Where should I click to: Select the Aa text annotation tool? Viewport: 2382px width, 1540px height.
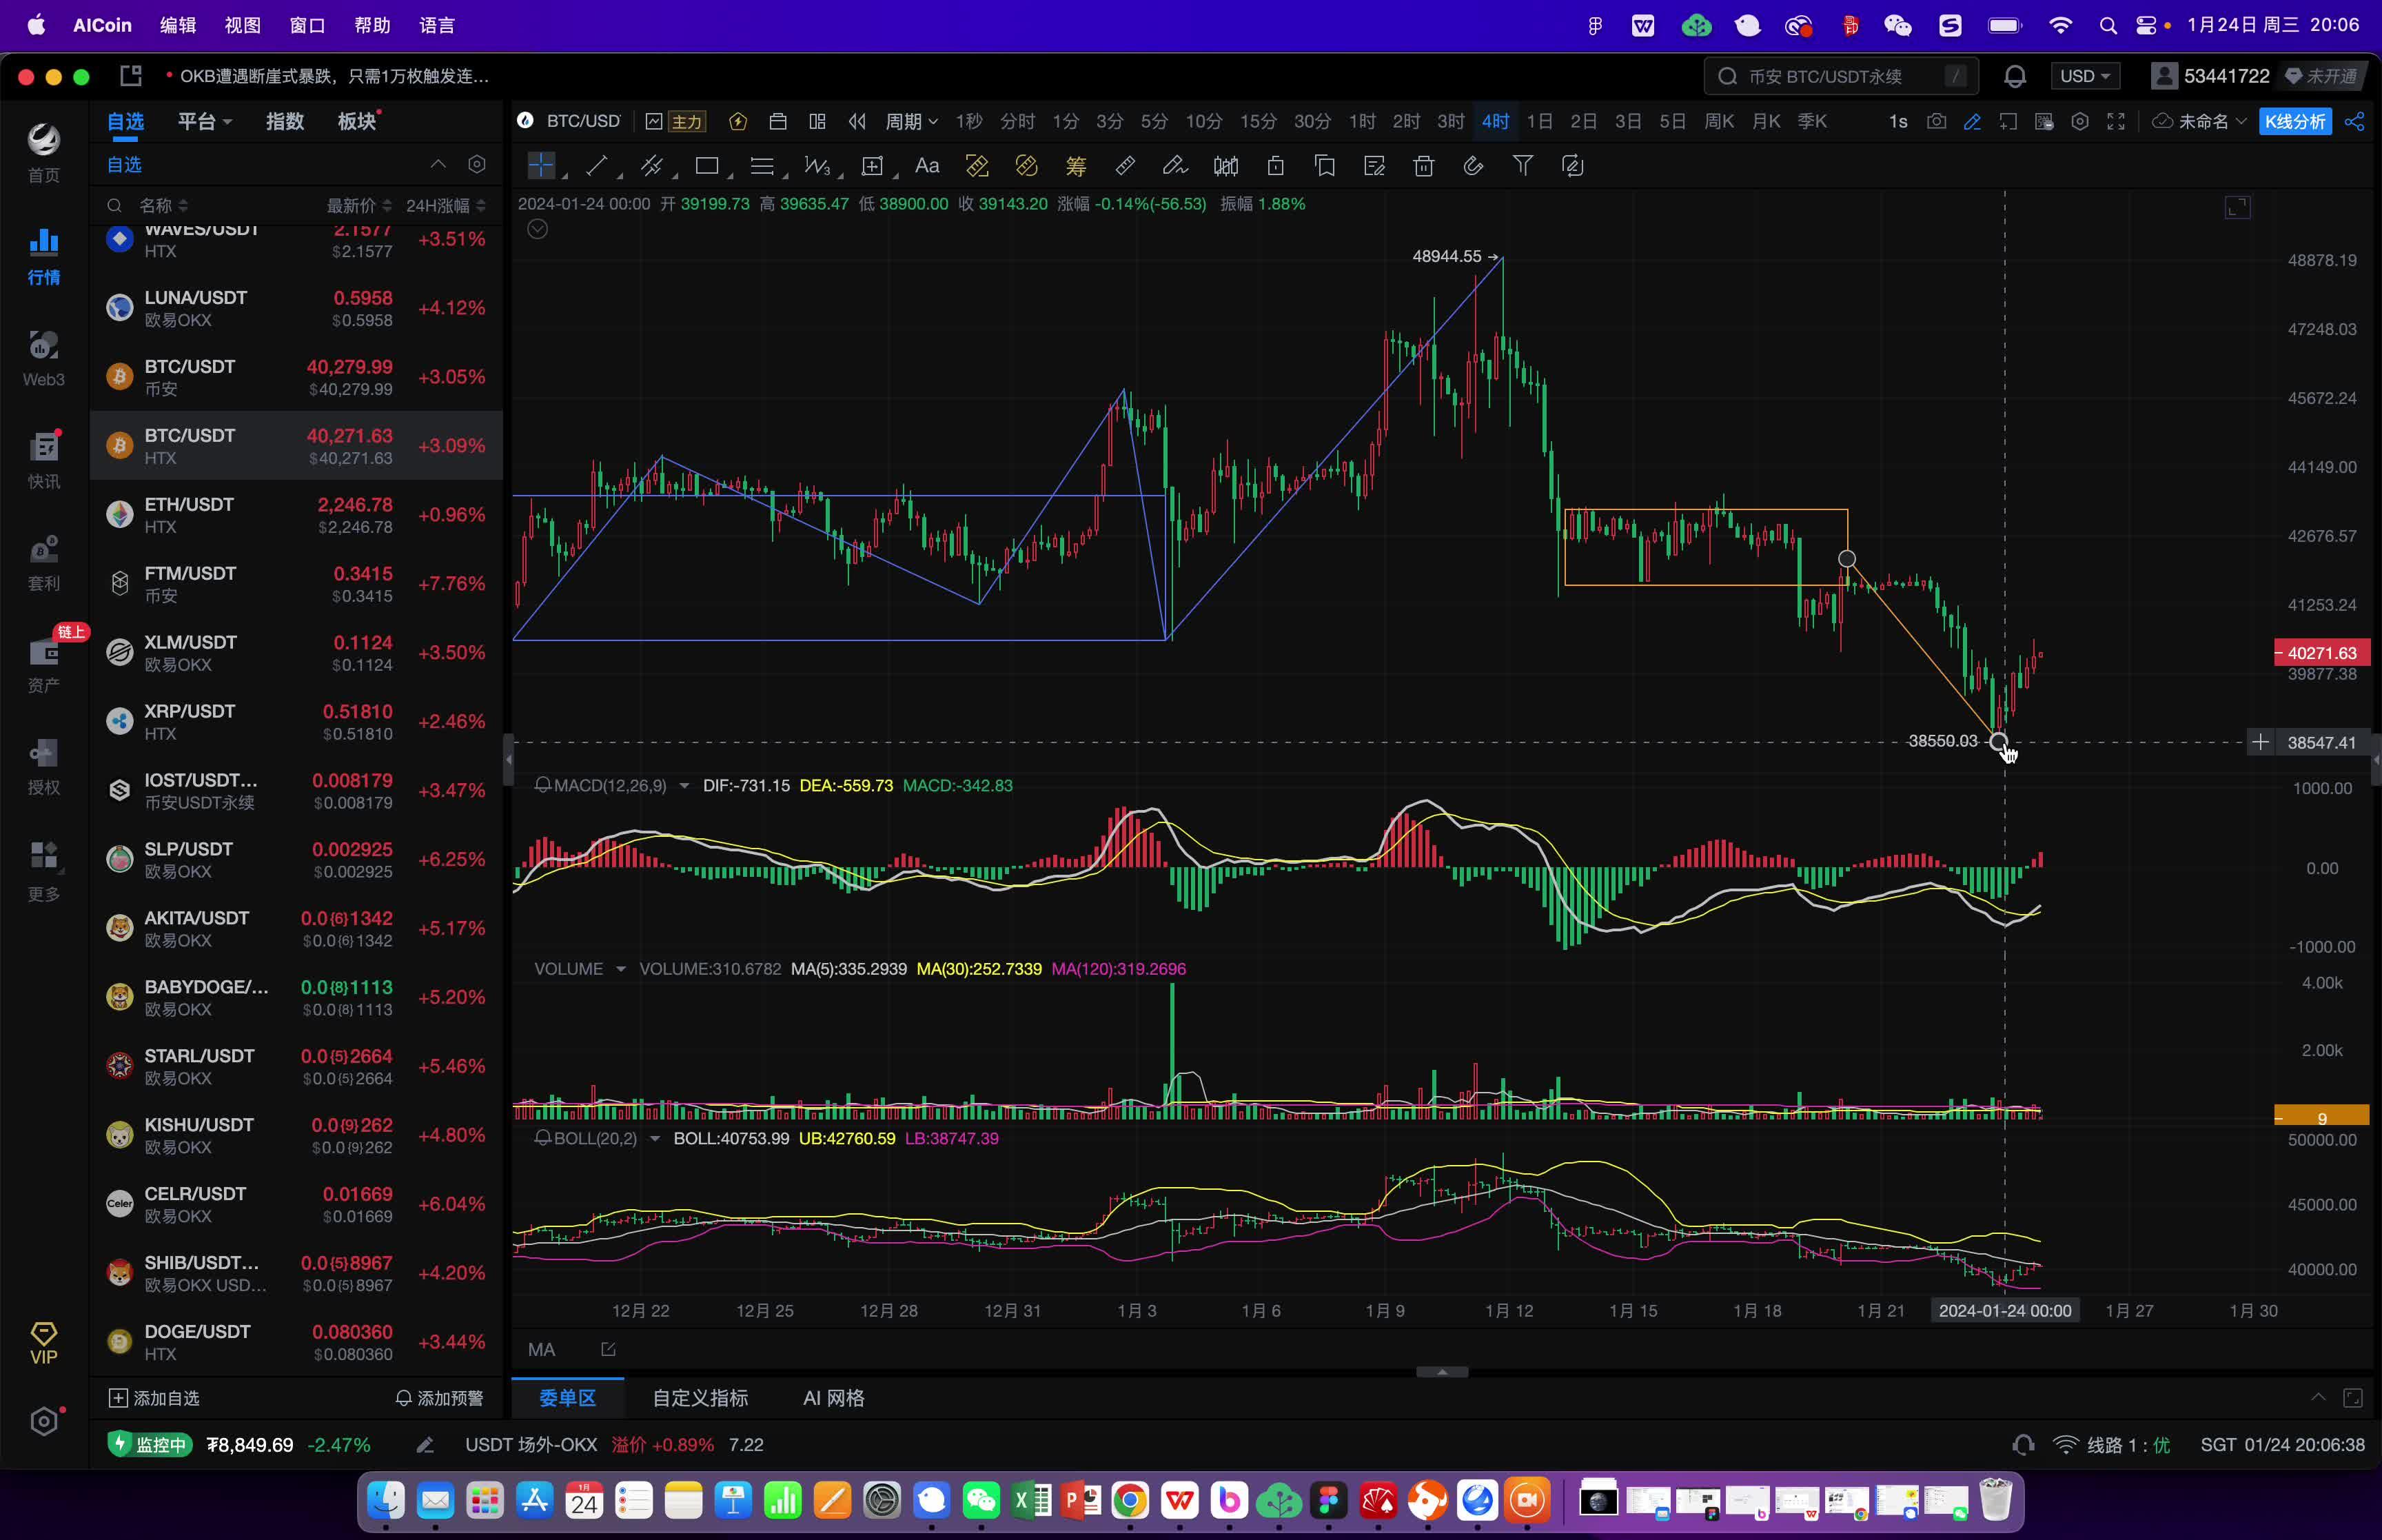tap(926, 166)
